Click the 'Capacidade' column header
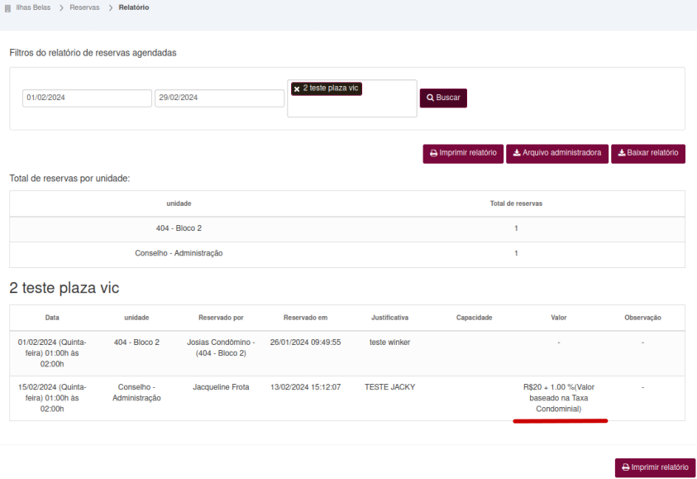Screen dimensions: 697x479 coord(475,318)
